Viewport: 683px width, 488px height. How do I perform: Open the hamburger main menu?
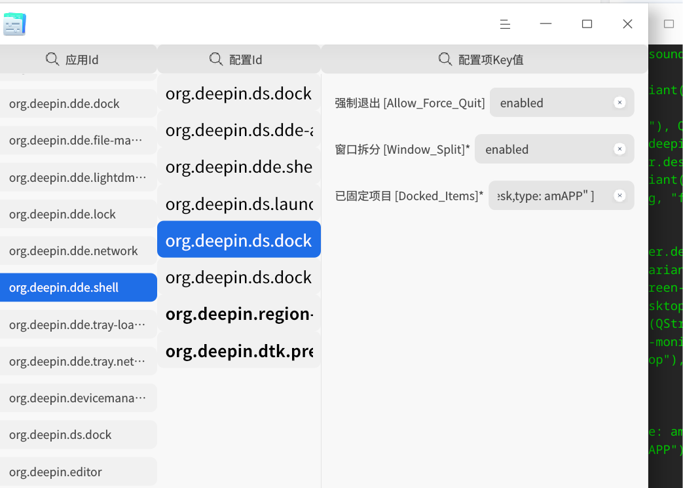tap(505, 24)
